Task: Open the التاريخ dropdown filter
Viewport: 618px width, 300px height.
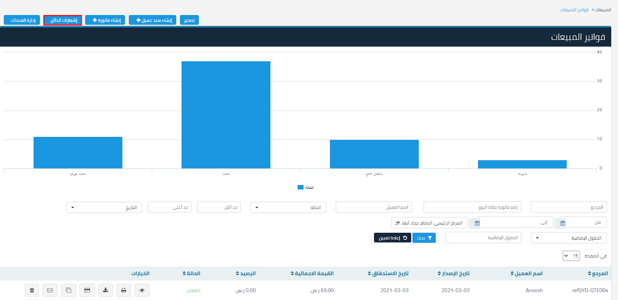Action: pos(104,207)
